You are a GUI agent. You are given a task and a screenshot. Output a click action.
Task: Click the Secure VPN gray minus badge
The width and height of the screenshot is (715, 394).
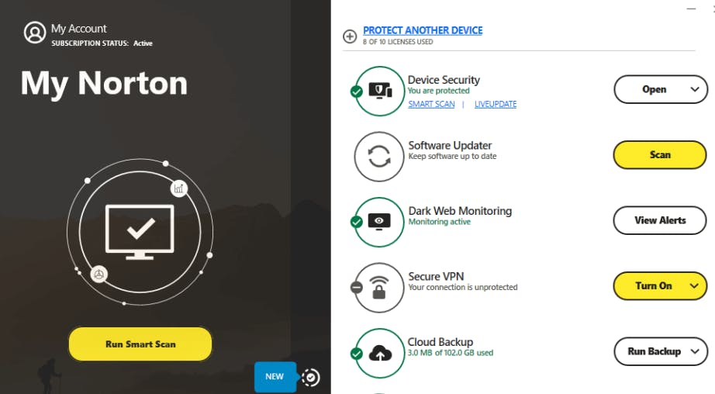[357, 287]
